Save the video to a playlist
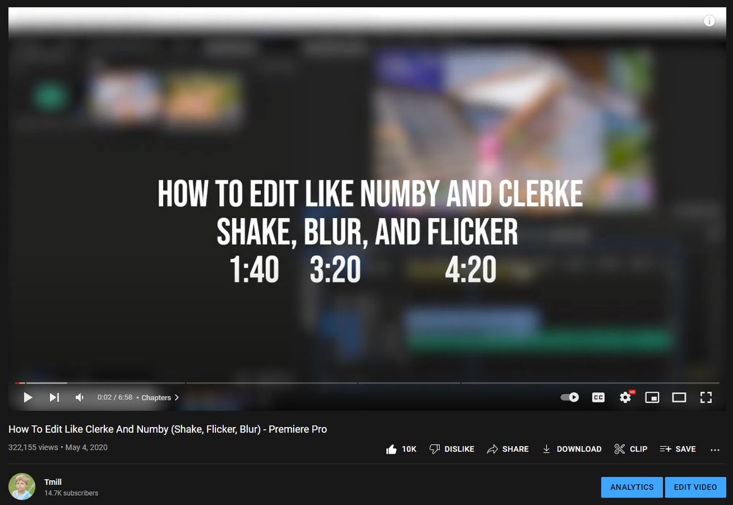 click(677, 449)
